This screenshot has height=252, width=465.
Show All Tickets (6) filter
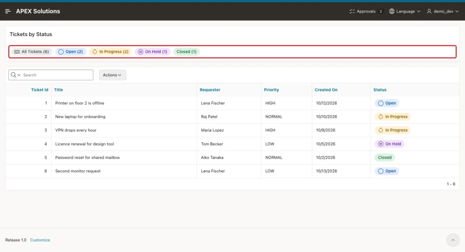pyautogui.click(x=32, y=52)
